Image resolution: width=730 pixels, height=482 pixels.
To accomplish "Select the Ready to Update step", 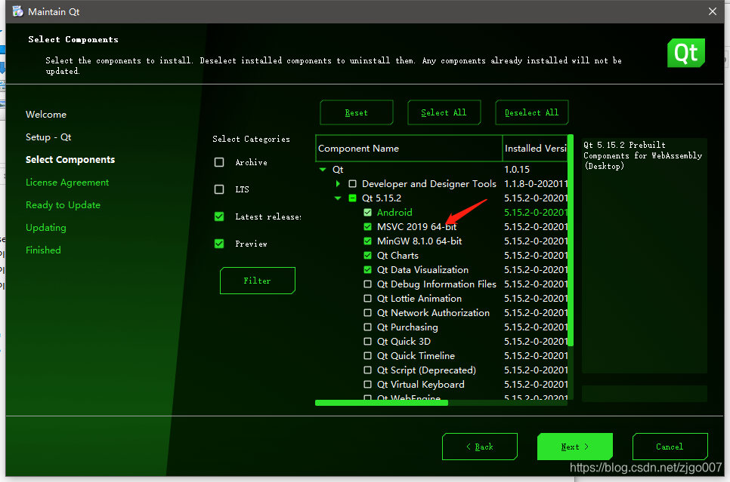I will pyautogui.click(x=63, y=205).
